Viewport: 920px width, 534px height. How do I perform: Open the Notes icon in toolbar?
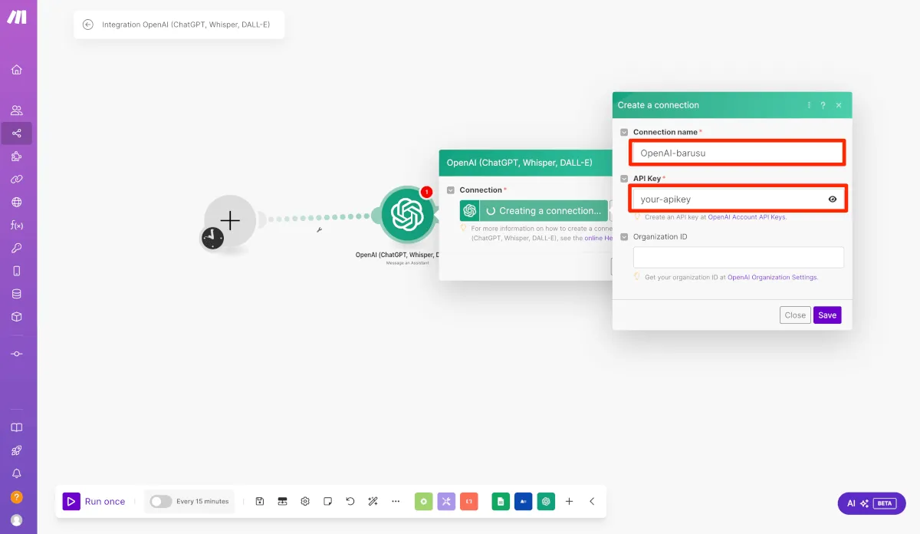pos(327,501)
